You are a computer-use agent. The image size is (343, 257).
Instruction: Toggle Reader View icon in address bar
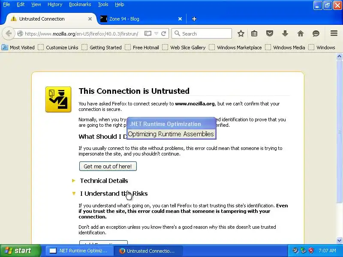pos(148,34)
